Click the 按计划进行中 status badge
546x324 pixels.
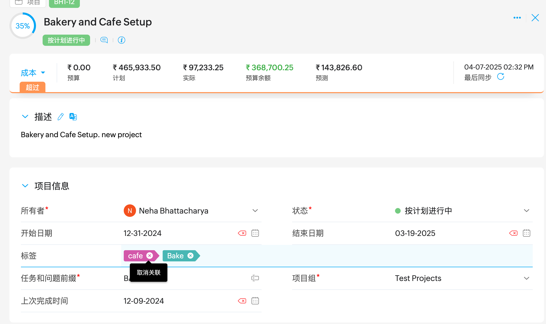[66, 40]
